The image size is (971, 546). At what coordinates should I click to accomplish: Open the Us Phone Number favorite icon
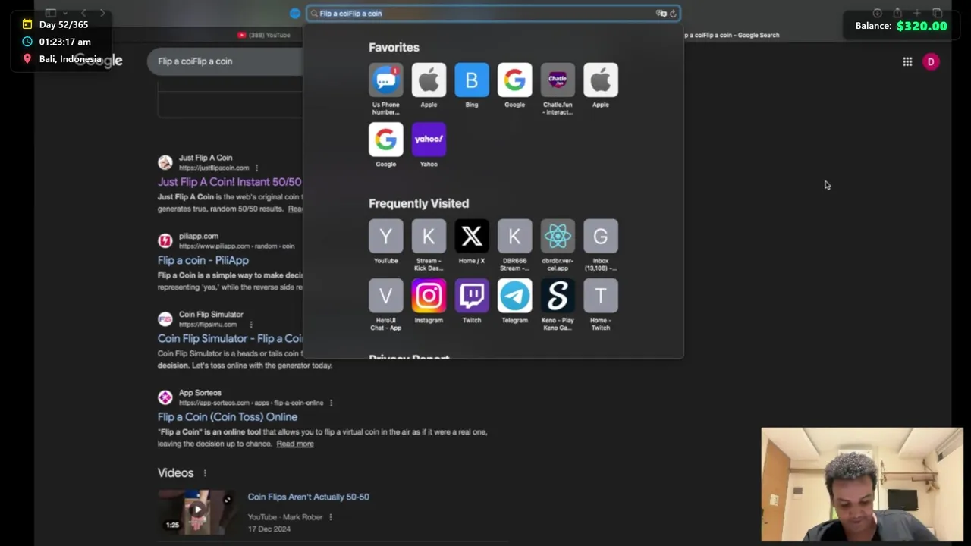tap(385, 80)
